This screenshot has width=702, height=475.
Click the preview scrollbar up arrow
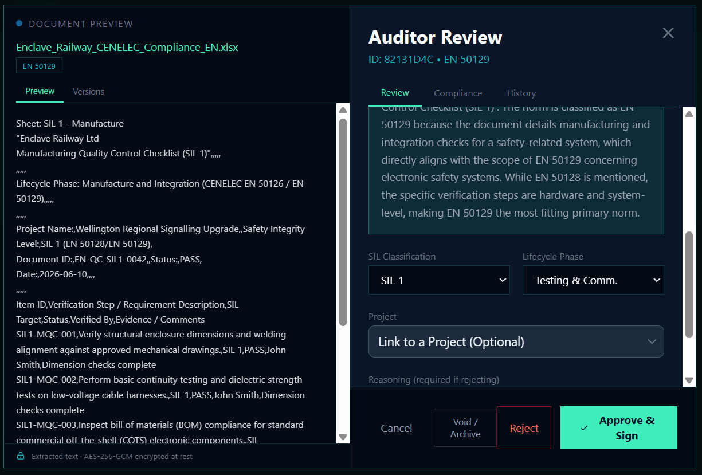pyautogui.click(x=343, y=110)
